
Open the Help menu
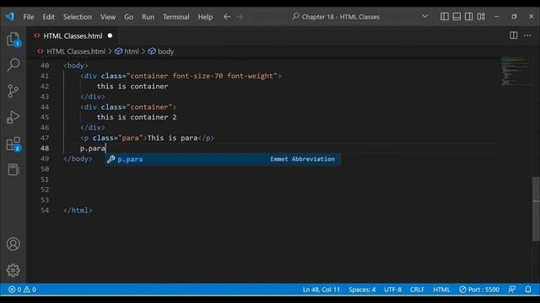click(205, 17)
